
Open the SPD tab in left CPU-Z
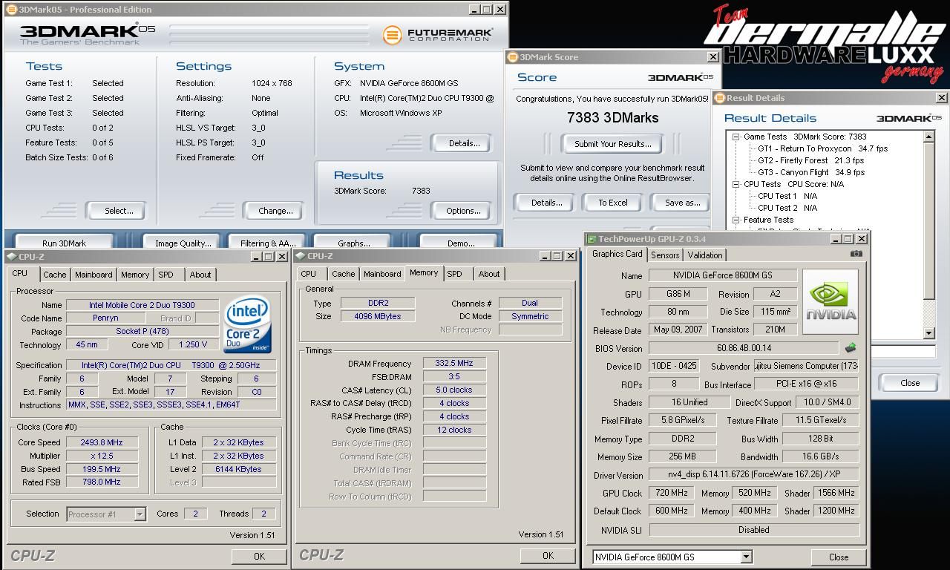tap(166, 275)
